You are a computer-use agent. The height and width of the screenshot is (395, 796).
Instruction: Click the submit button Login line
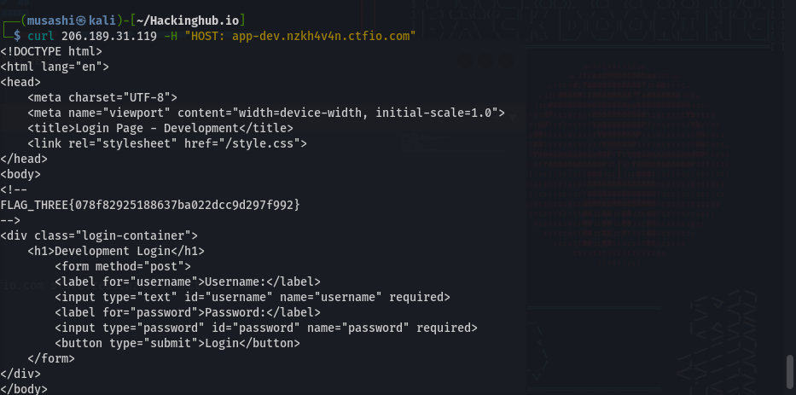177,343
